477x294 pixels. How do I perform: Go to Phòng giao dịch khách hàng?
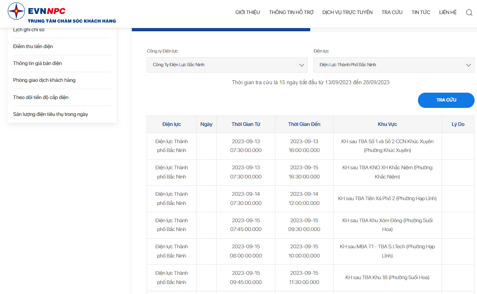(44, 80)
